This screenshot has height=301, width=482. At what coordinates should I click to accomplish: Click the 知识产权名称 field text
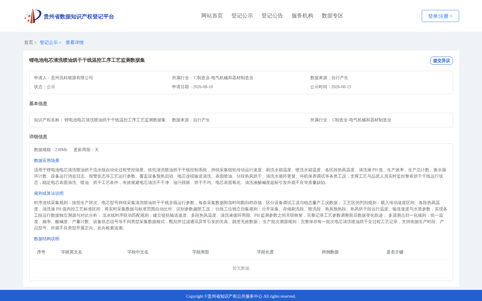coord(100,120)
